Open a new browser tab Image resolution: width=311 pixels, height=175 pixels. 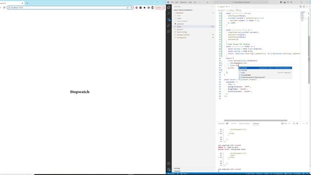coord(27,3)
